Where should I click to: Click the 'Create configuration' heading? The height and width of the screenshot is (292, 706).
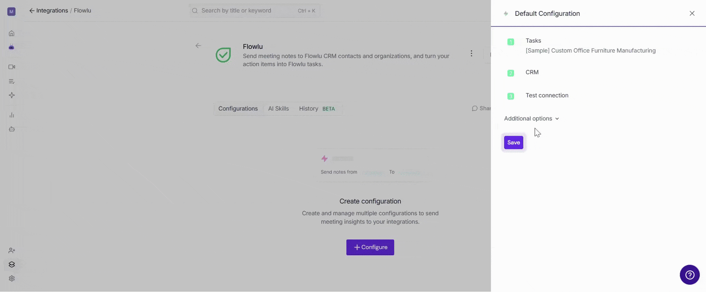point(370,202)
